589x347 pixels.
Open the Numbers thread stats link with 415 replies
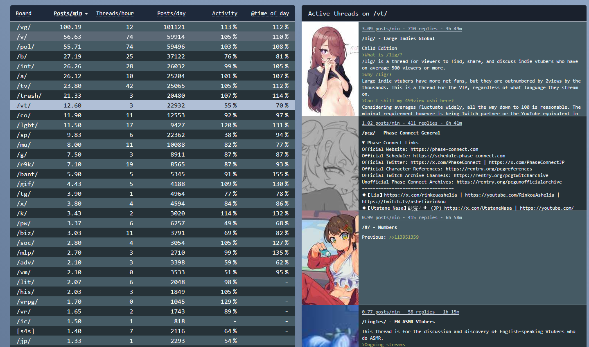(x=412, y=217)
